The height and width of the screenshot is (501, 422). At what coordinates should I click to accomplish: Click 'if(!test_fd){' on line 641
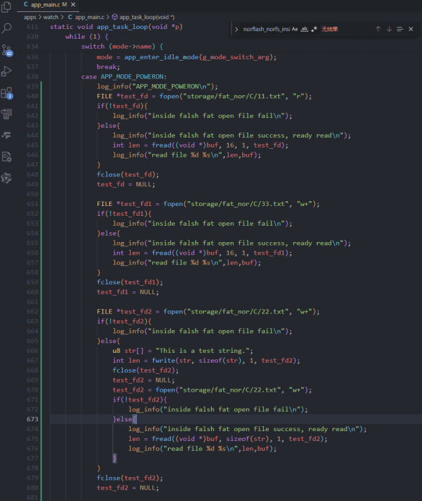(122, 106)
